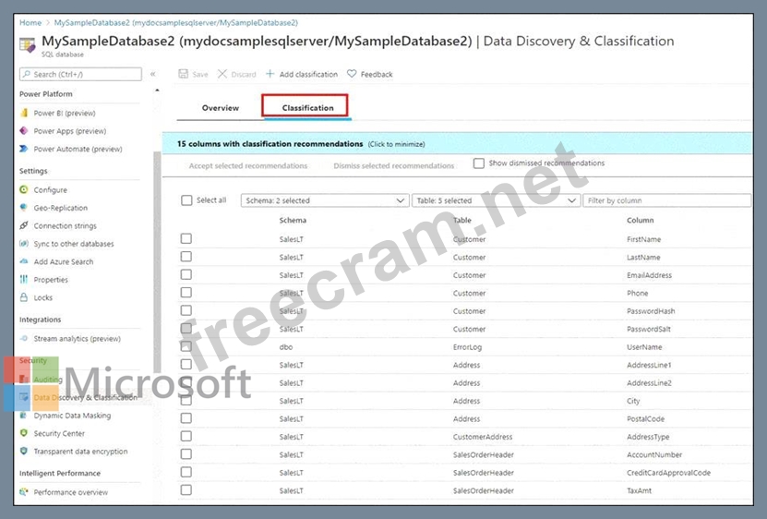The width and height of the screenshot is (767, 519).
Task: Switch to the Overview tab
Action: tap(220, 108)
